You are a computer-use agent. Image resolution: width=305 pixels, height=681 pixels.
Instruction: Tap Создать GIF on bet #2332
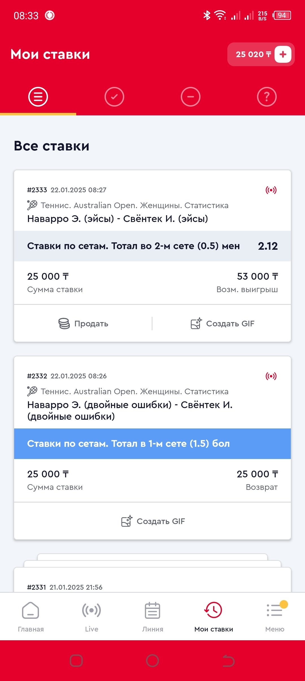pyautogui.click(x=153, y=521)
